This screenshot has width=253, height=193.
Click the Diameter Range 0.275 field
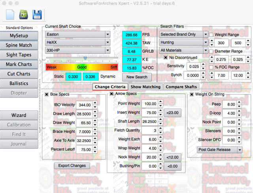(x=221, y=59)
